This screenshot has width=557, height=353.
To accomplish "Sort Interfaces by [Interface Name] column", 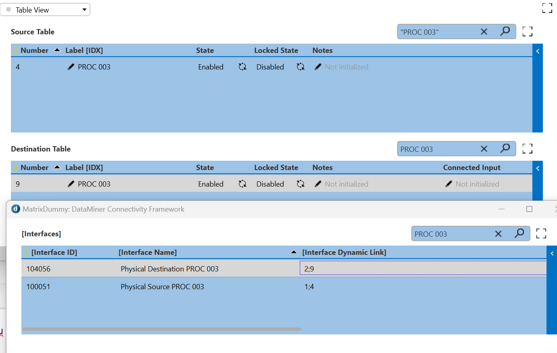I will [148, 252].
